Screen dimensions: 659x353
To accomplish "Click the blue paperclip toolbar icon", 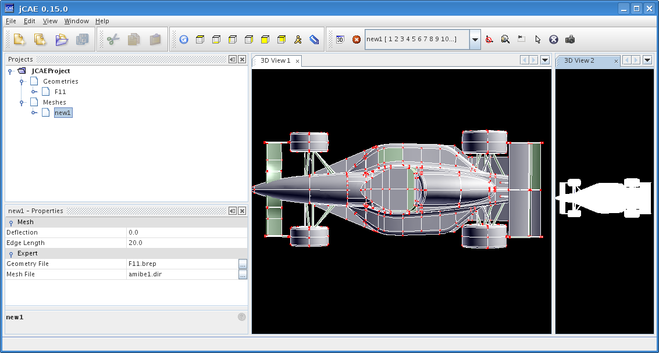I will [x=314, y=39].
